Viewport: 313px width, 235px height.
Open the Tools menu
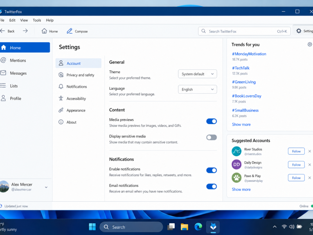(37, 20)
